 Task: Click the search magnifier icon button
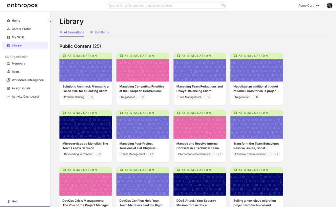tap(224, 6)
